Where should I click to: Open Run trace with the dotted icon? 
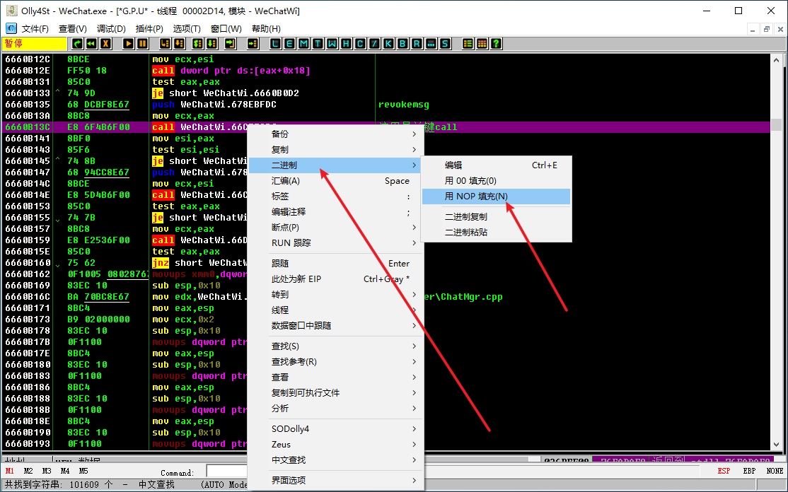pyautogui.click(x=431, y=44)
